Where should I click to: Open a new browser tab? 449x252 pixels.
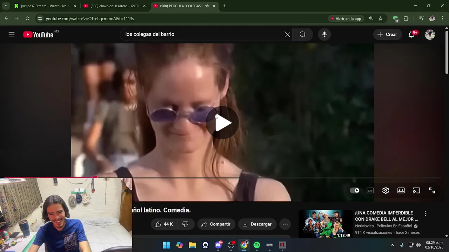click(x=224, y=6)
